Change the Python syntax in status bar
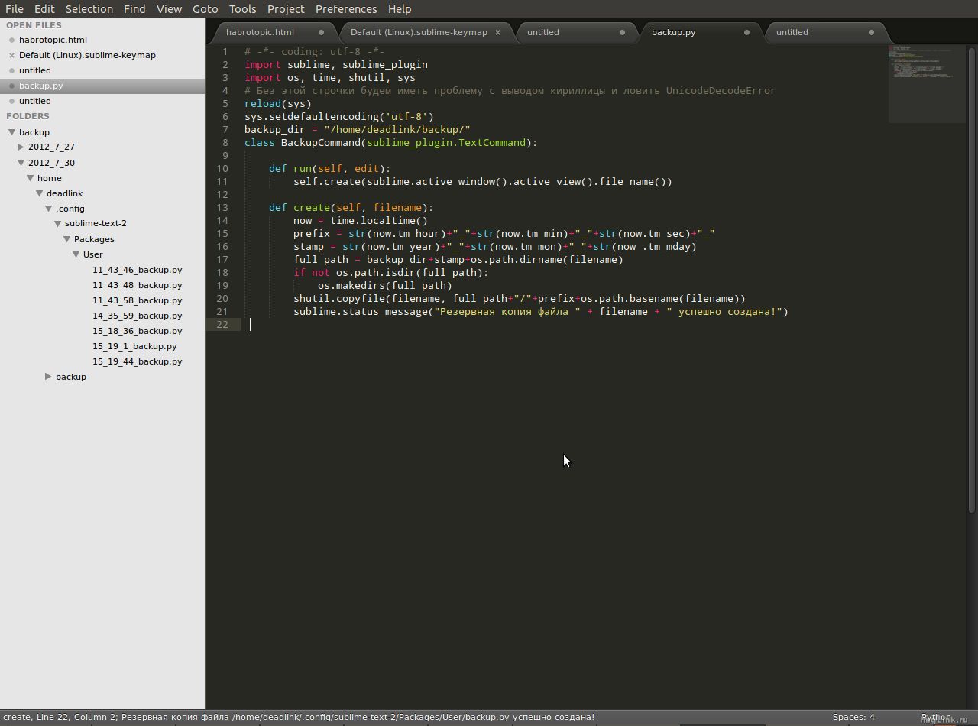 pyautogui.click(x=936, y=717)
